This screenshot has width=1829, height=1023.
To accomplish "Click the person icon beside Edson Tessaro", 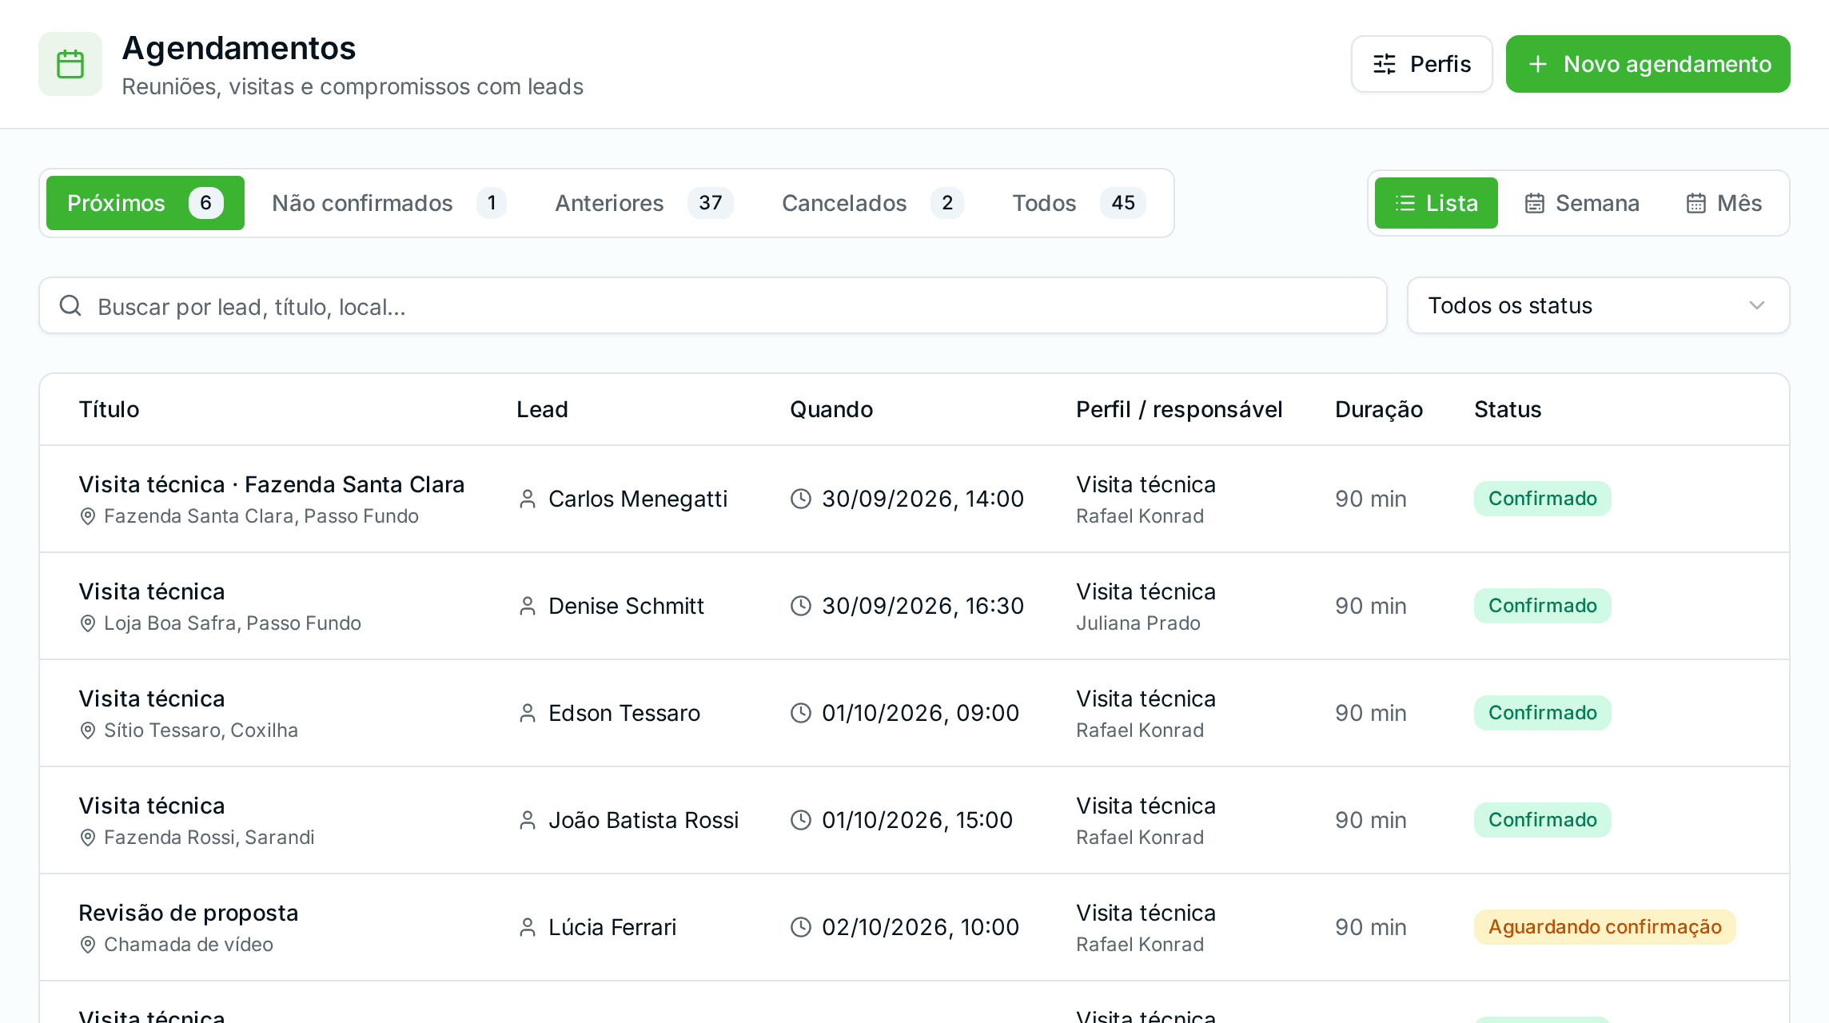I will [528, 713].
